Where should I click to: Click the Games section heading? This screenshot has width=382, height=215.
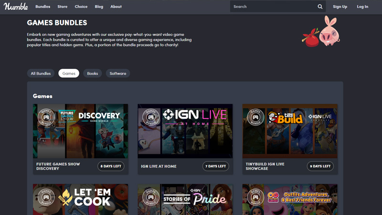tap(42, 96)
